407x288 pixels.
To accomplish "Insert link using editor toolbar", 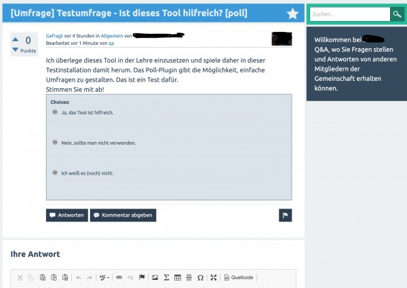I will pos(119,277).
